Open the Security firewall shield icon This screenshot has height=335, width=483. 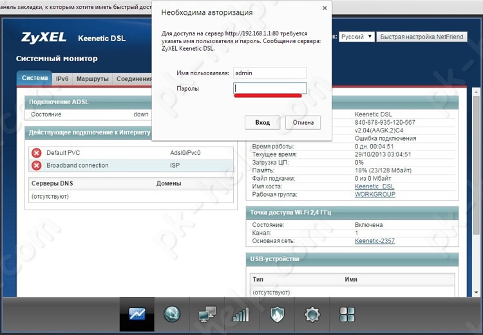[277, 314]
